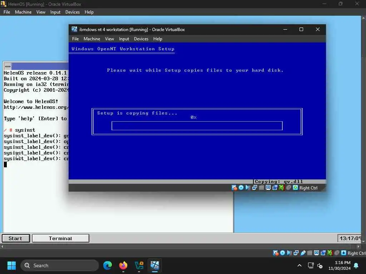Screen dimensions: 366x274
Task: Click 'Copying: qv.dll' status text
Action: coord(278,182)
